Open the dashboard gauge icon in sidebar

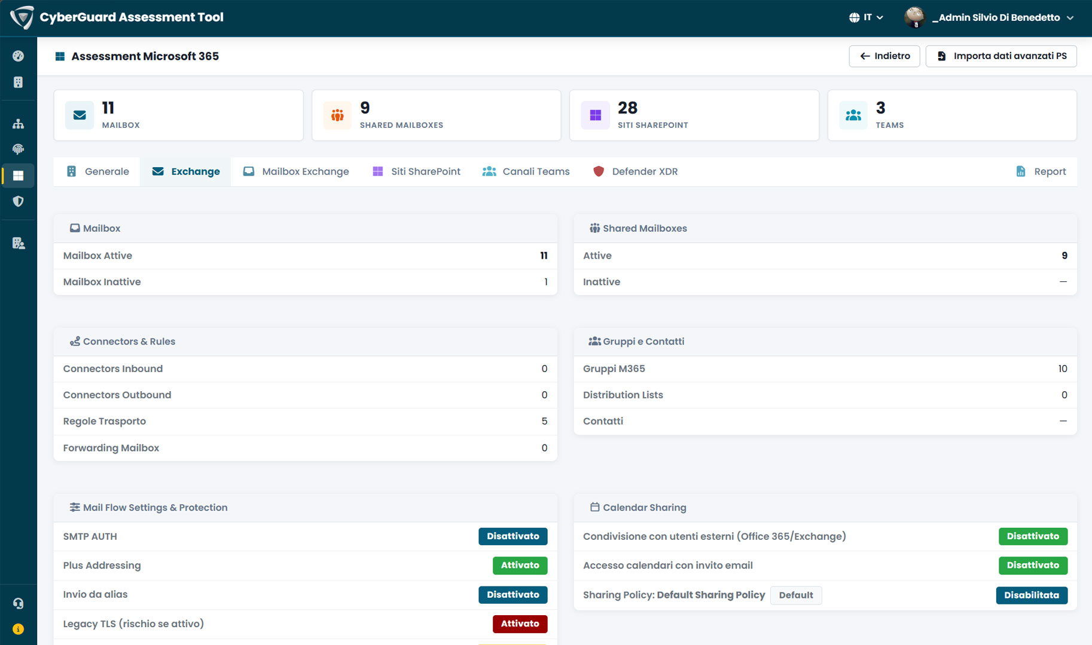(x=19, y=56)
